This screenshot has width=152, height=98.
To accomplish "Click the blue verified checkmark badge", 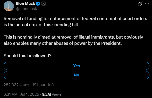I will click(x=38, y=4).
